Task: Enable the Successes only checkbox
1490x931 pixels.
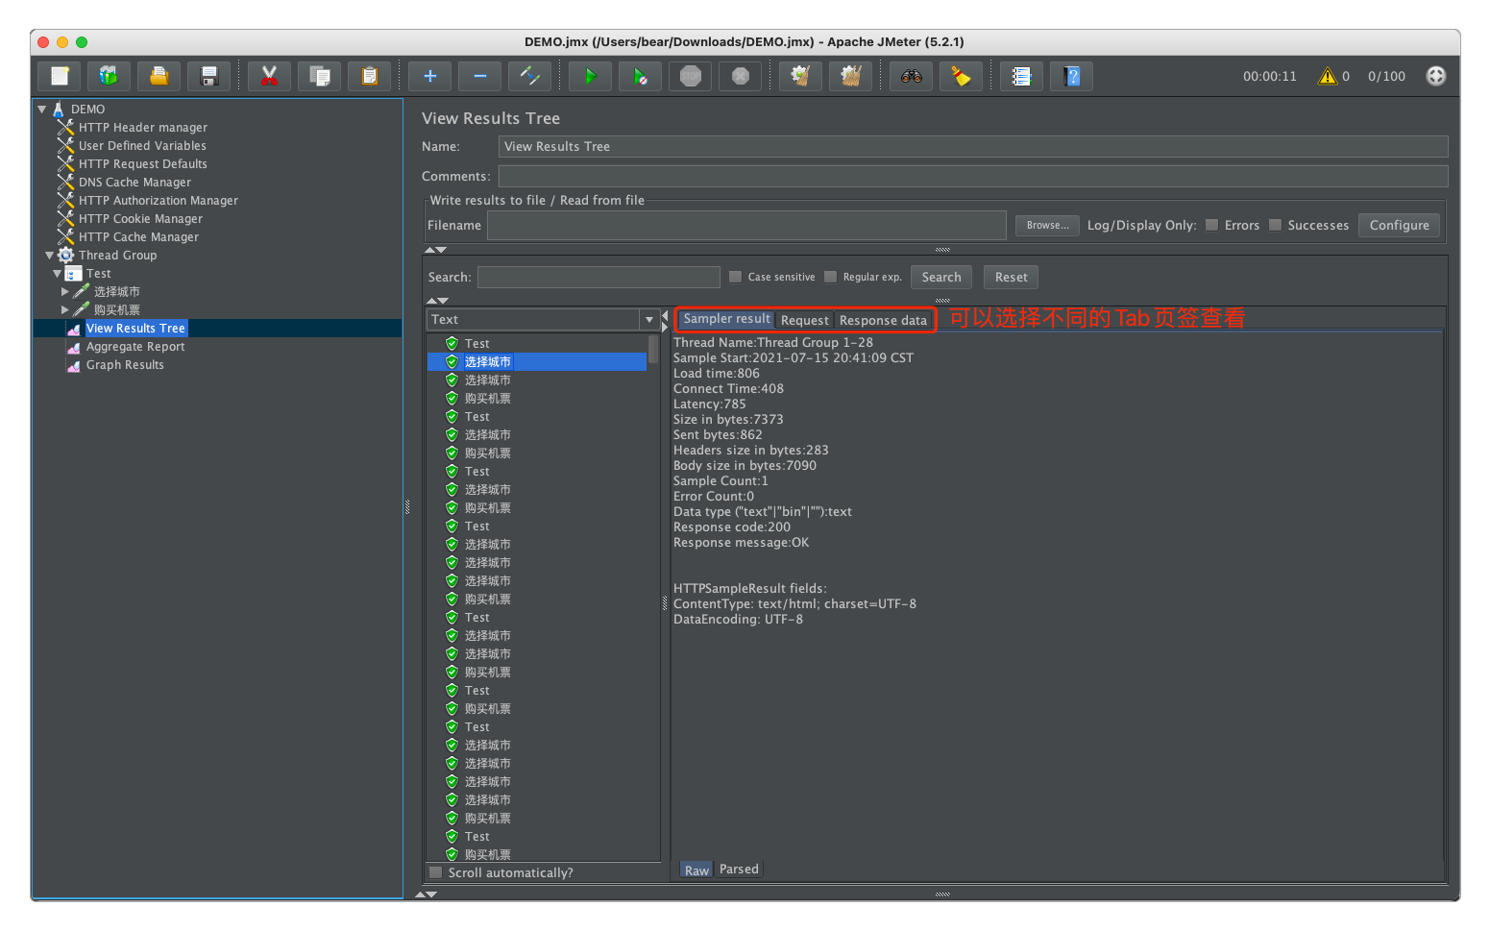Action: click(x=1275, y=225)
